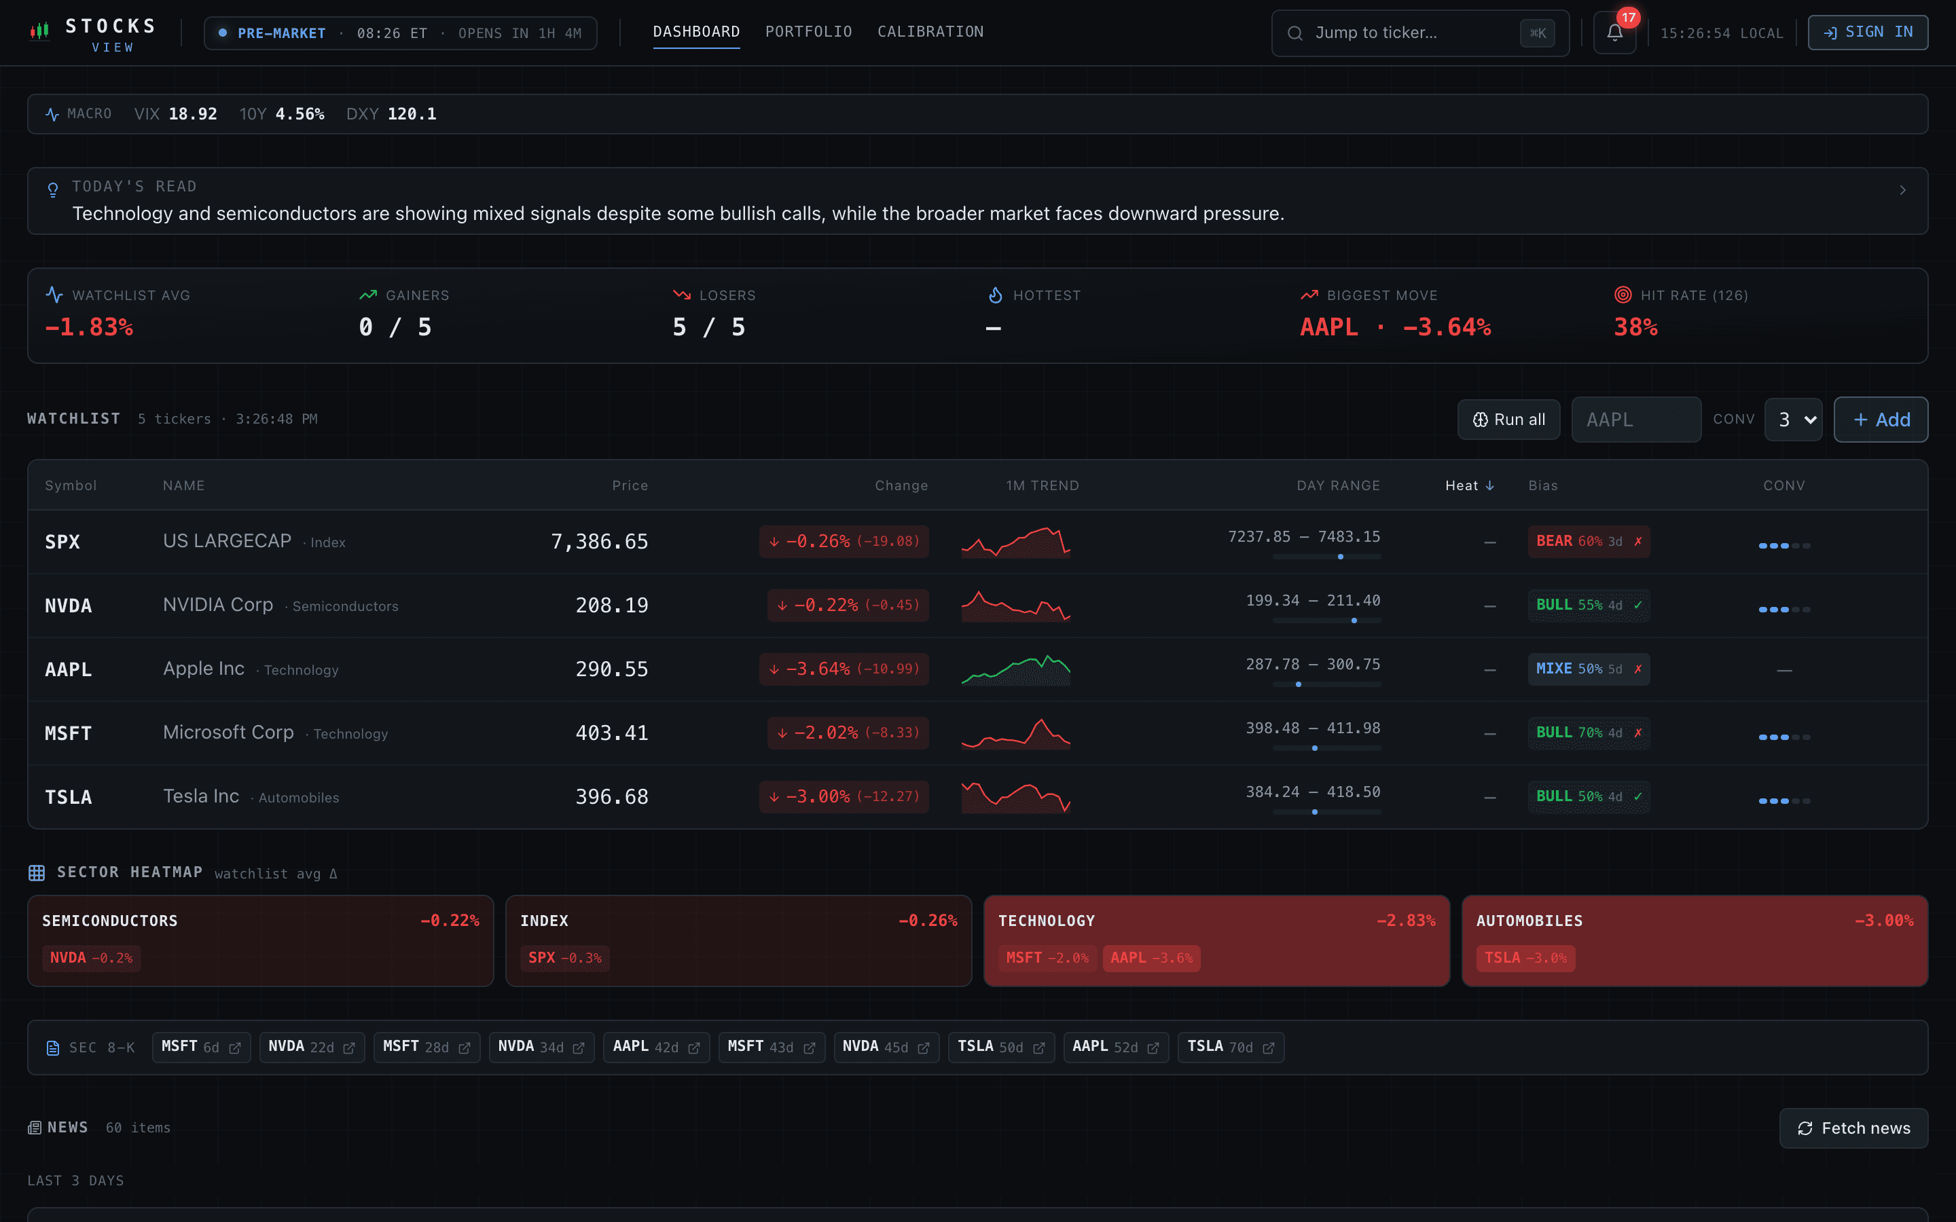Open the Semiconductors heatmap tile
This screenshot has width=1956, height=1222.
[260, 941]
